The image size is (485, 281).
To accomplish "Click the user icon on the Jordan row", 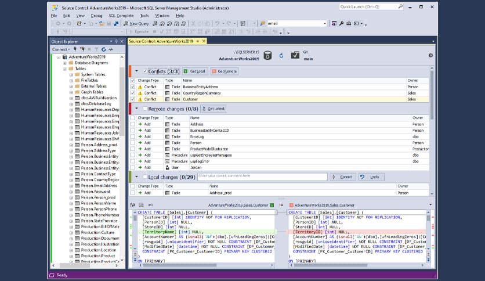I will point(167,167).
